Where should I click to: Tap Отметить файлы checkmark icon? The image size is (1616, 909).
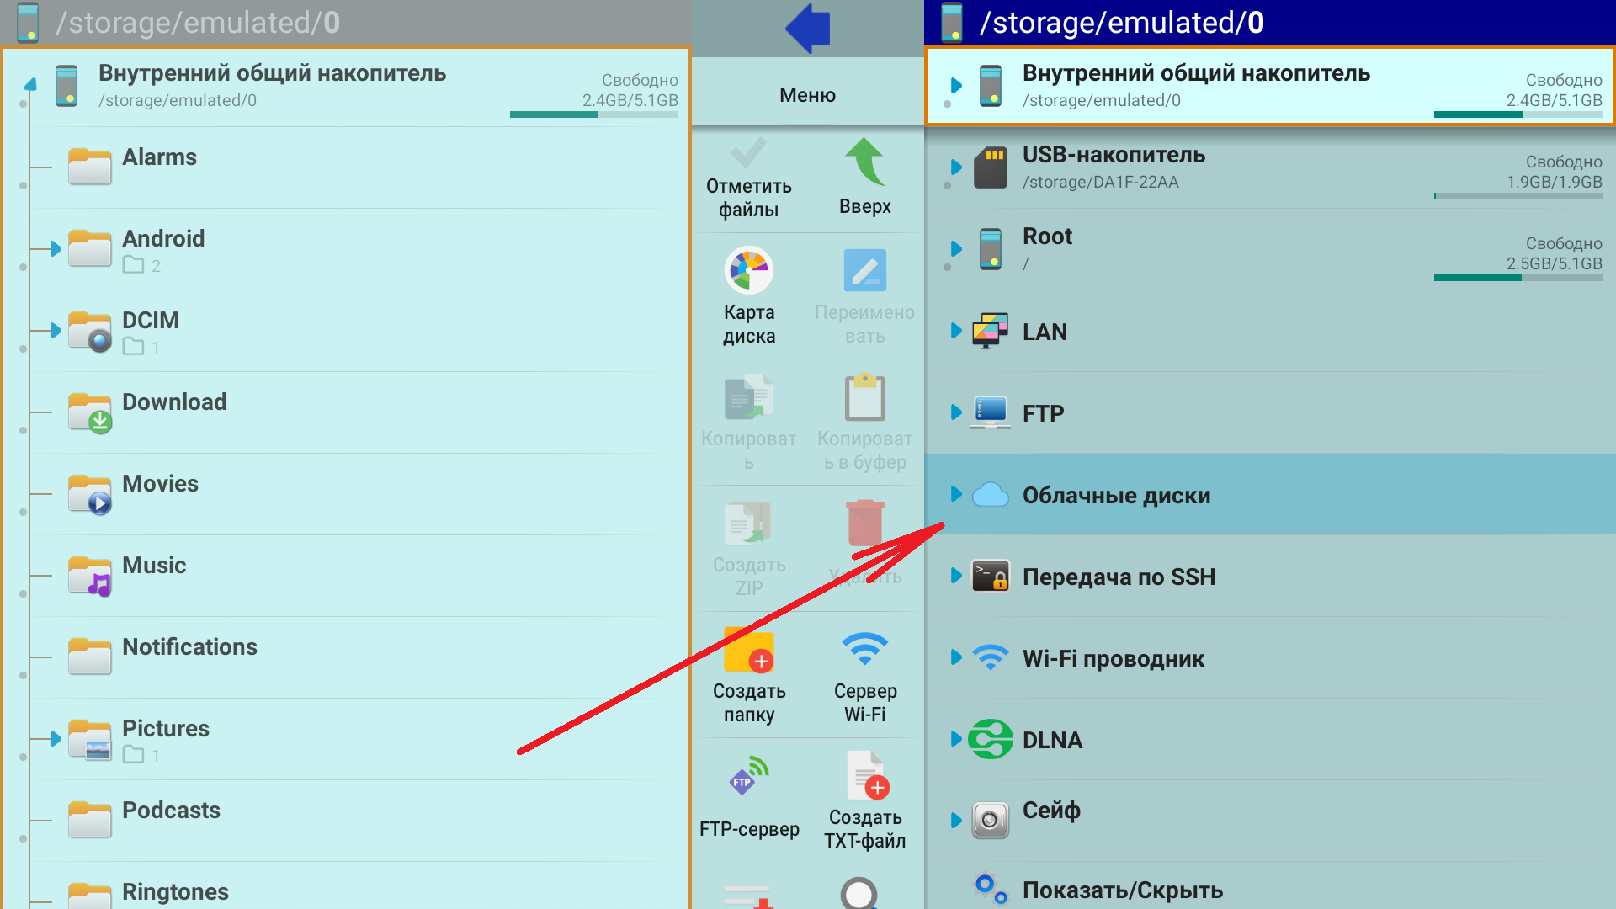[748, 153]
